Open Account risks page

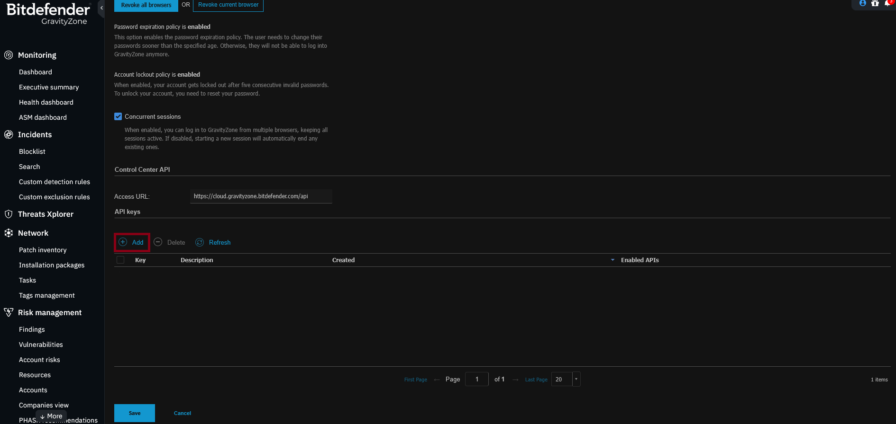pos(39,360)
